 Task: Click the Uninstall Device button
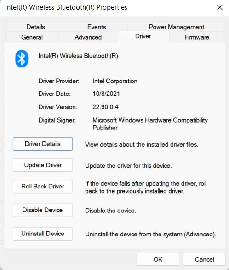(x=43, y=234)
